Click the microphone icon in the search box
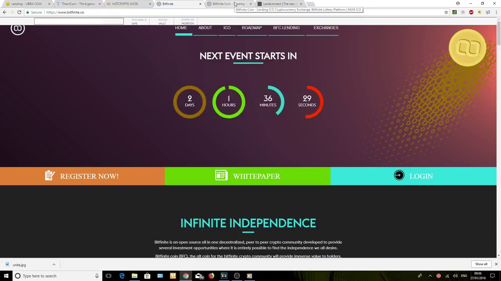 [x=97, y=276]
